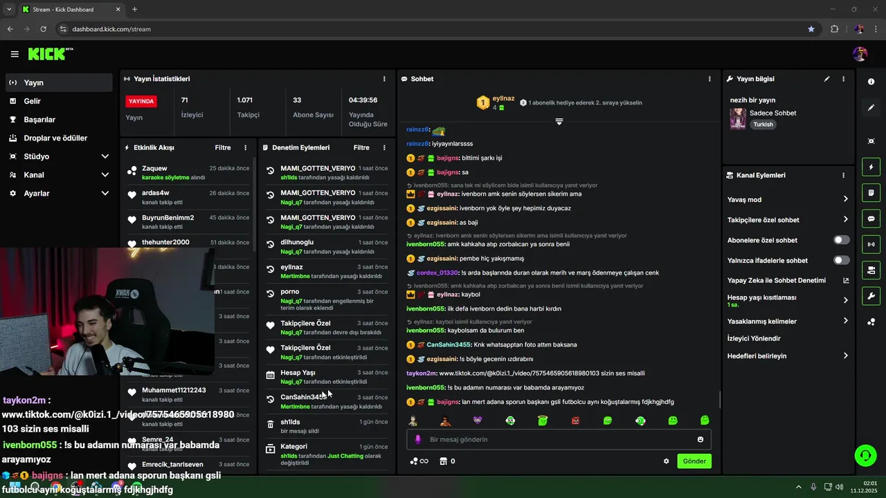Open Yayın bilgisi three-dot options
Image resolution: width=886 pixels, height=498 pixels.
click(843, 79)
